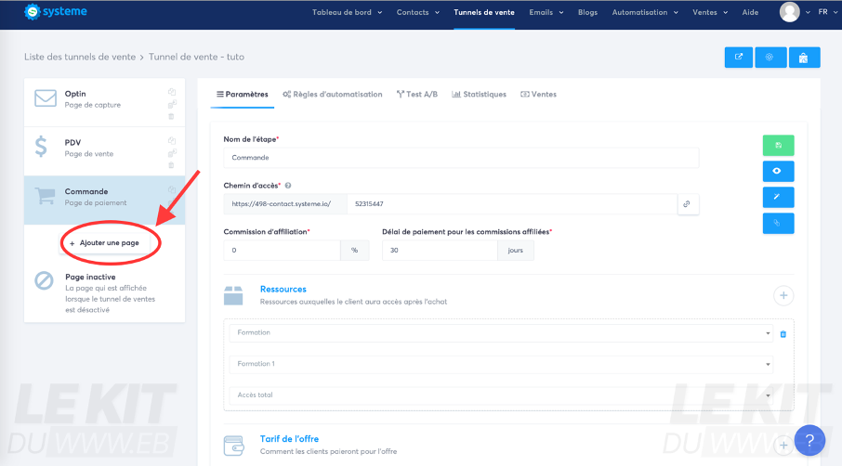
Task: Open the Formation resource type dropdown
Action: click(x=501, y=333)
